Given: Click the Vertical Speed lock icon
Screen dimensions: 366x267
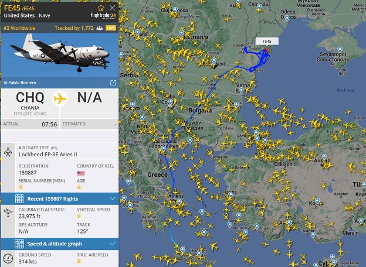Looking at the screenshot, I should 79,215.
